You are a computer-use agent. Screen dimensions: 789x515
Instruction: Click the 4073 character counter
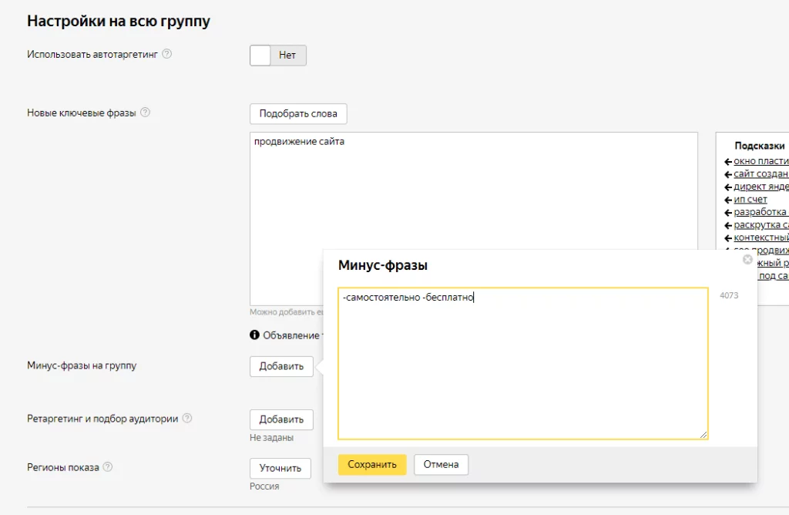point(729,295)
